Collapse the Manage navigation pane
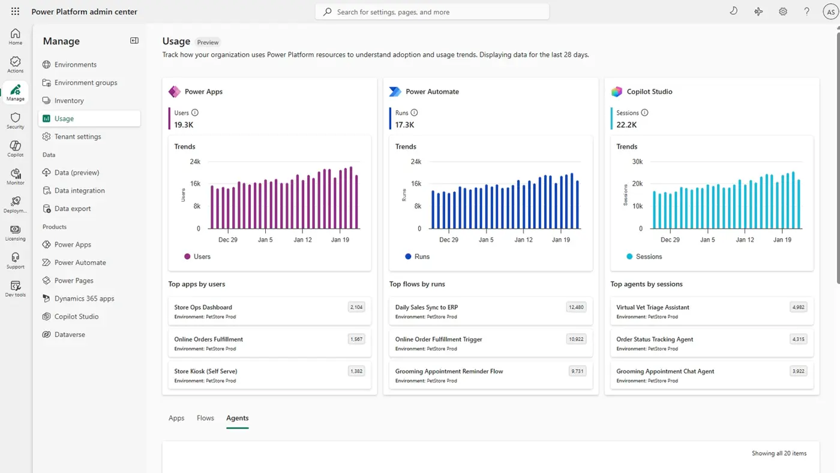840x473 pixels. click(134, 41)
